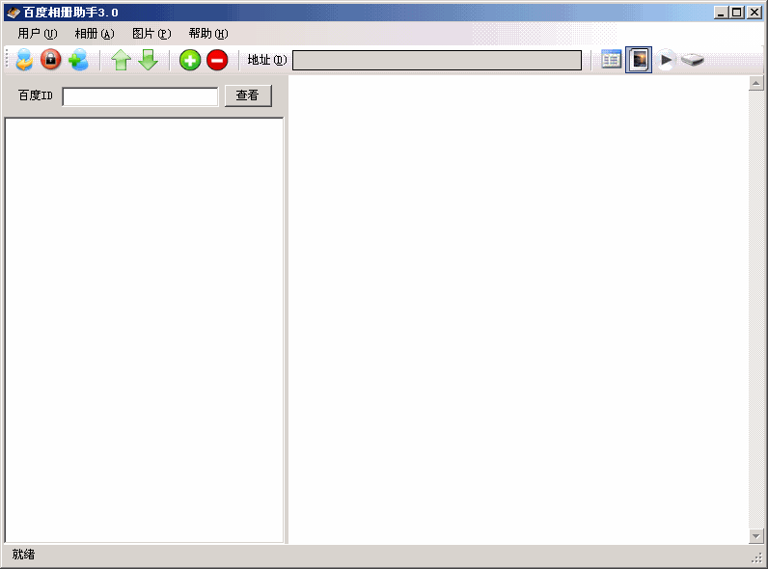Screen dimensions: 768x569
Task: Click the scrollbar down arrow in picture pane
Action: 756,536
